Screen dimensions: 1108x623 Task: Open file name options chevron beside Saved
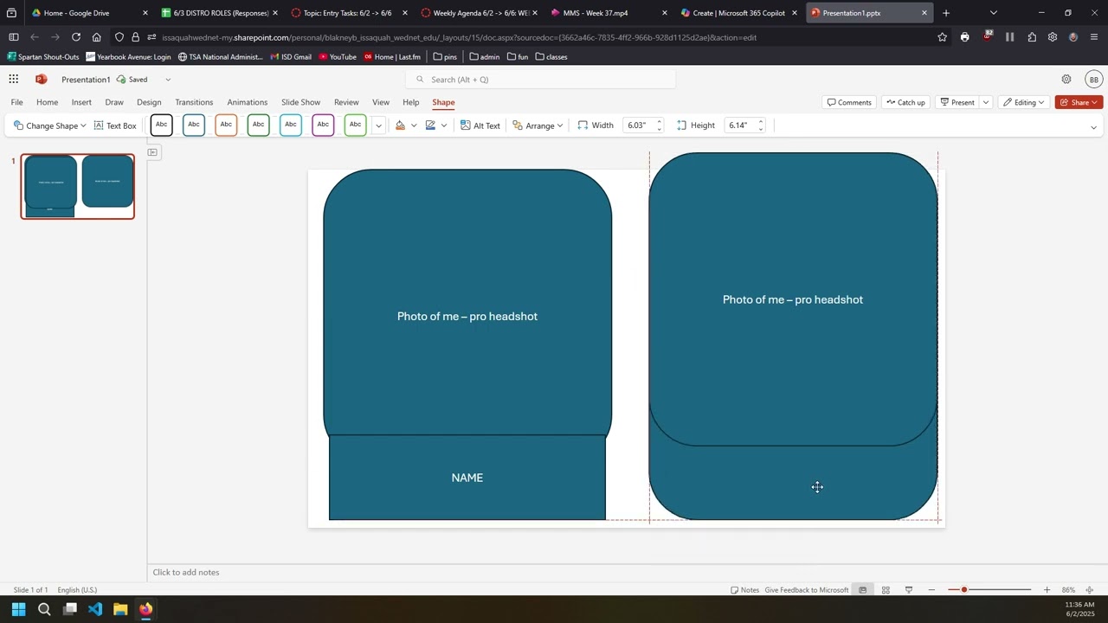[x=168, y=80]
